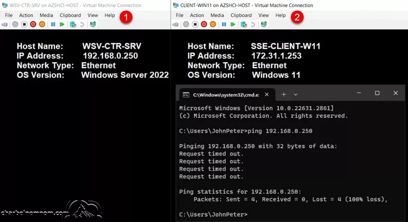Click CLIENT-WIN11 Virtual Machine Connection title bar
The height and width of the screenshot is (222, 408).
pyautogui.click(x=289, y=5)
